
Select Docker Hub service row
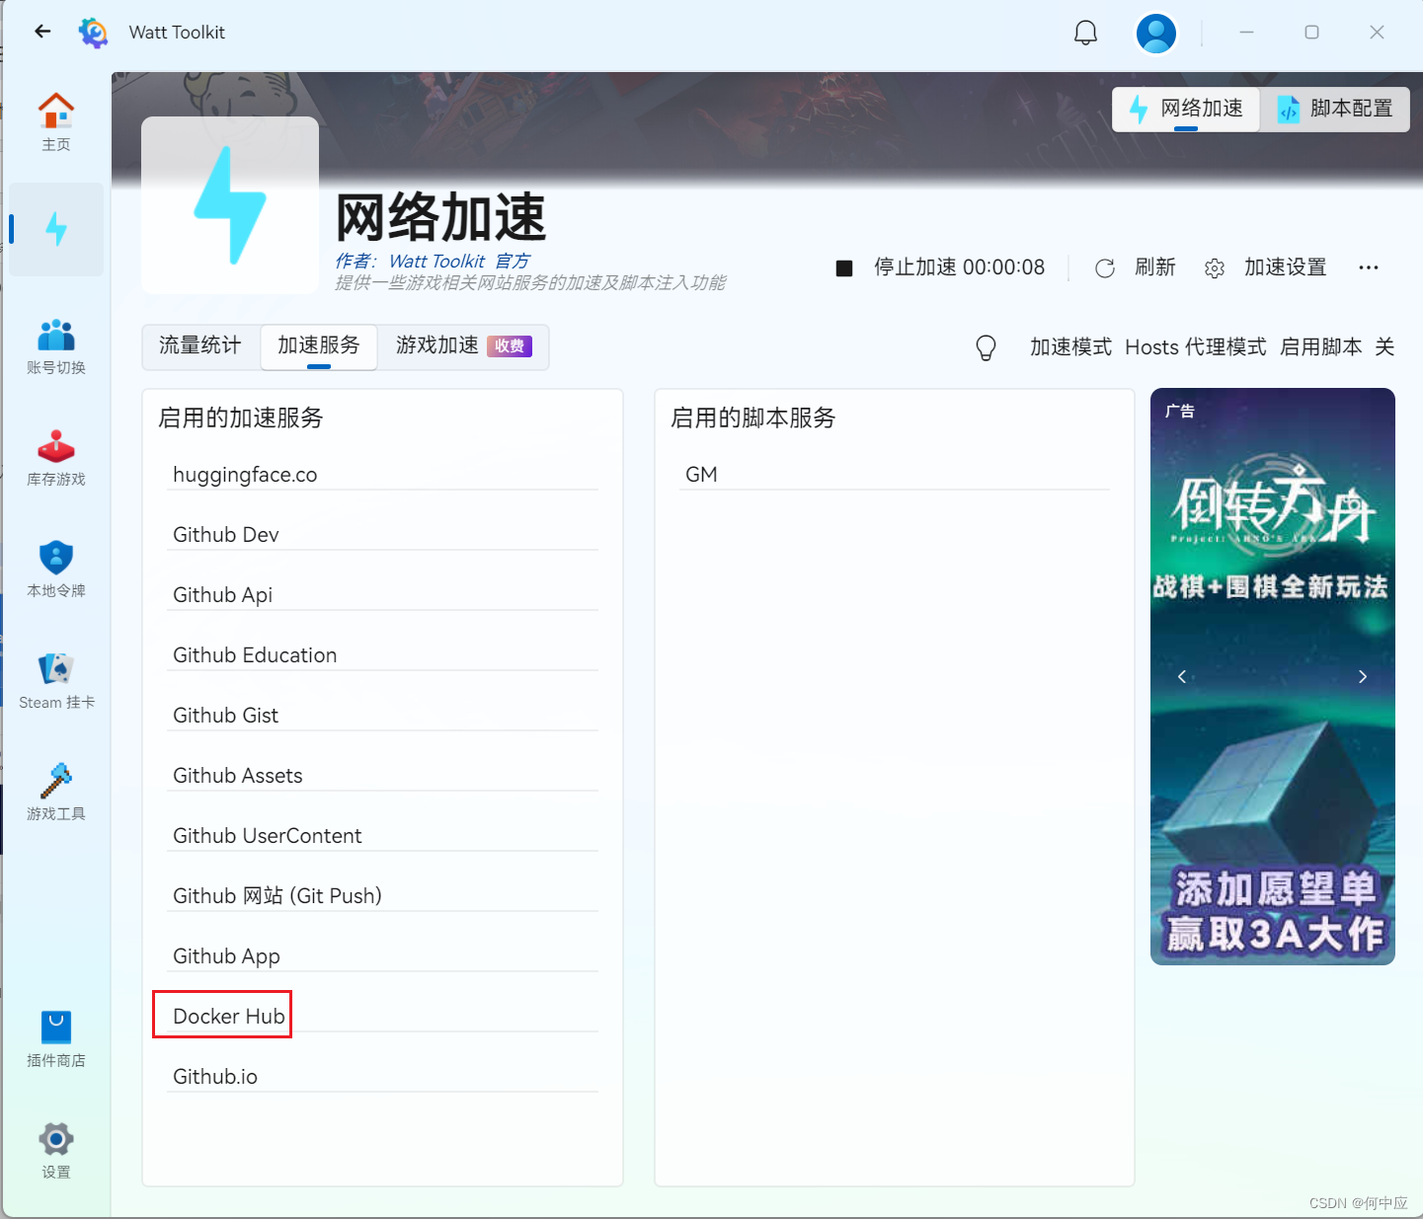coord(382,1016)
